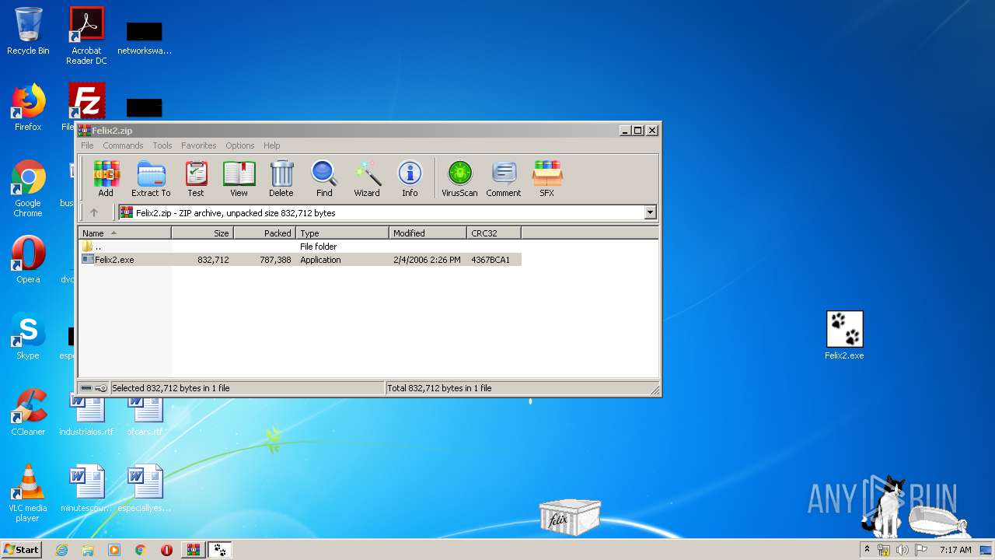Select Recycle Bin desktop icon

tap(28, 31)
